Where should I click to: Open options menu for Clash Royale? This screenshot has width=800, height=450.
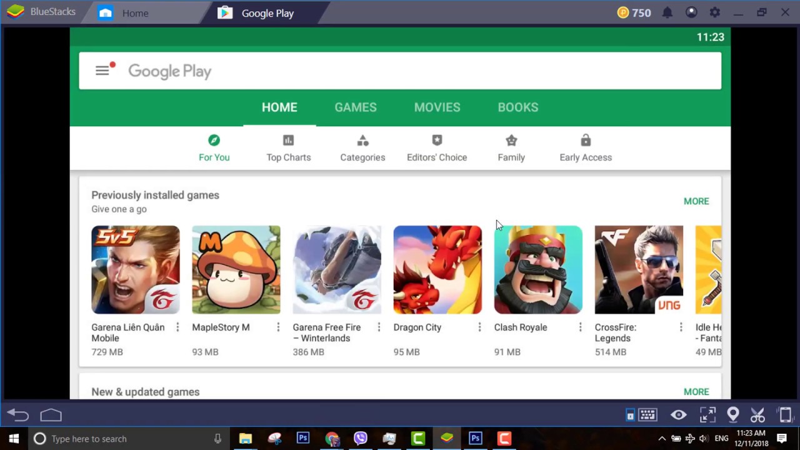(580, 327)
